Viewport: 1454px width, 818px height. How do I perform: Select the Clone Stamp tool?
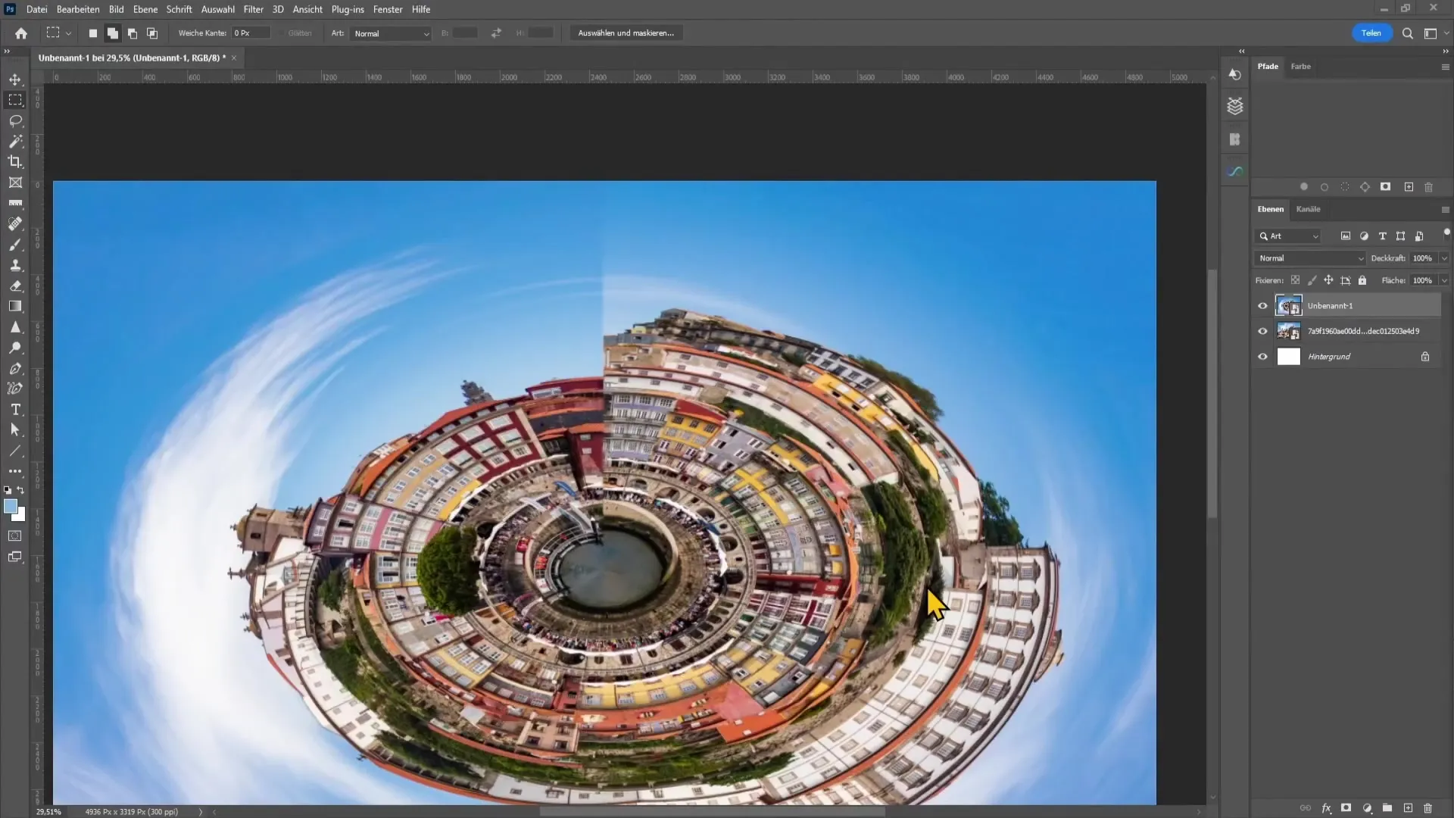click(15, 265)
